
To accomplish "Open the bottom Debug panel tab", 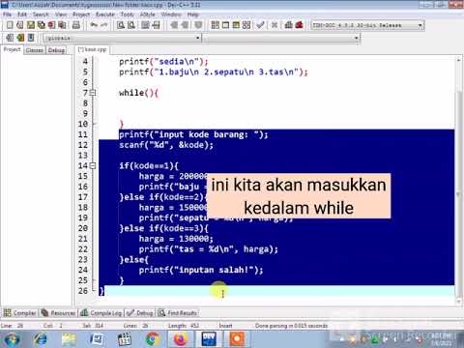I will (x=140, y=313).
